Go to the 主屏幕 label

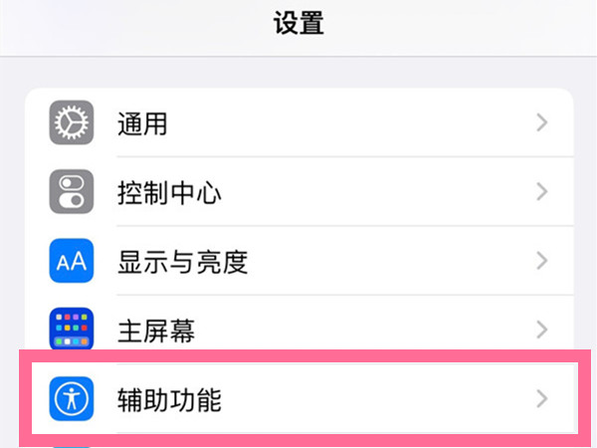pyautogui.click(x=155, y=332)
